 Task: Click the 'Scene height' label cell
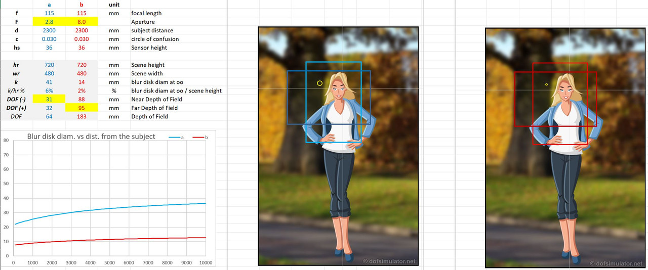pyautogui.click(x=148, y=65)
